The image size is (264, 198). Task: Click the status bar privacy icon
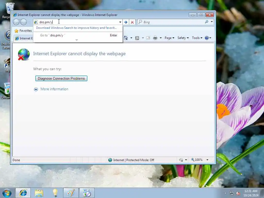(x=181, y=160)
